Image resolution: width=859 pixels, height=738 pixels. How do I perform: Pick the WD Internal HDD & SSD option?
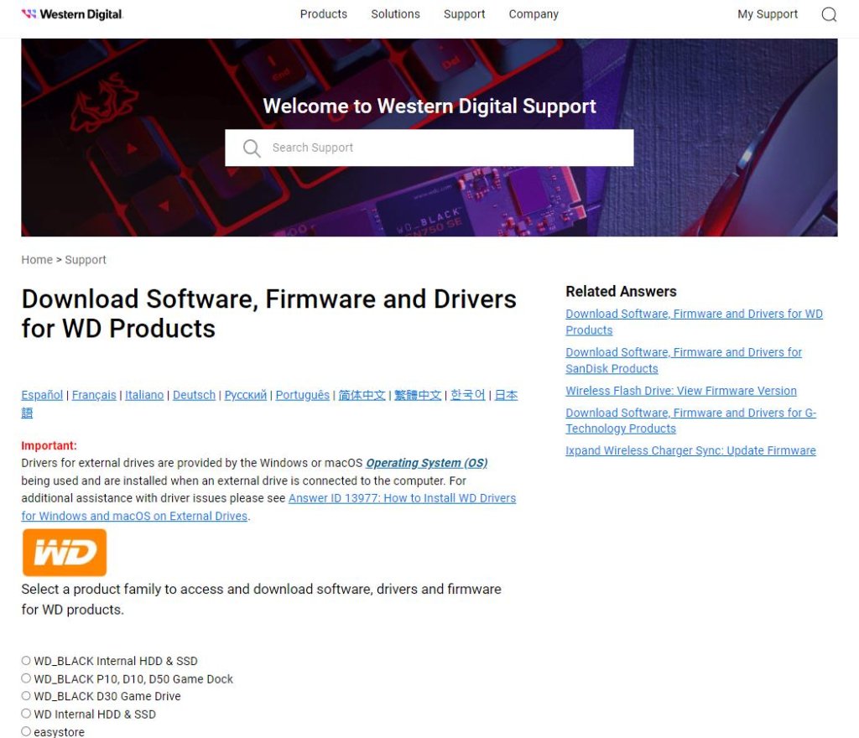[x=26, y=714]
